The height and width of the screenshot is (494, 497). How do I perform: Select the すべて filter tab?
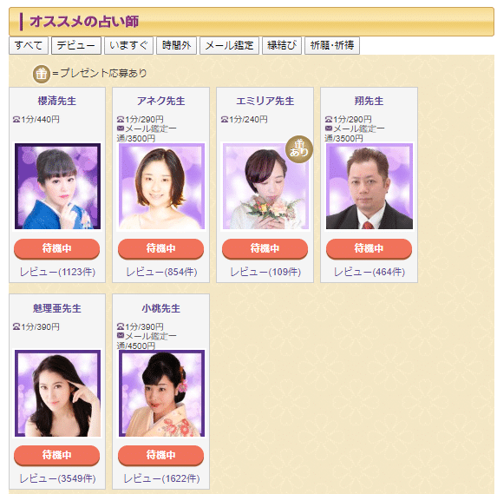29,45
